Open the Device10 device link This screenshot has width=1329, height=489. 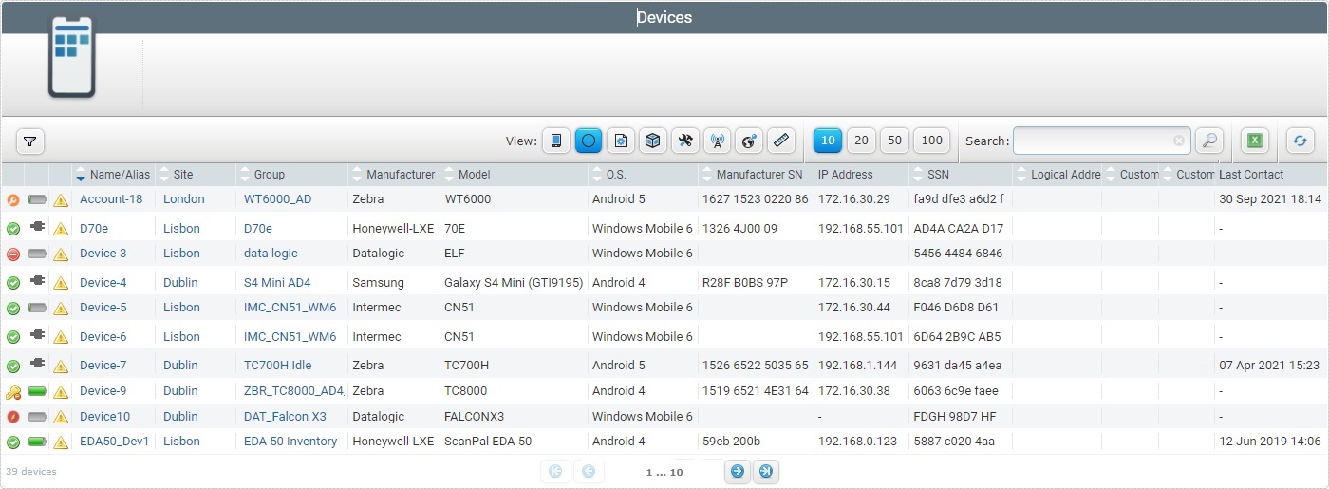click(104, 417)
